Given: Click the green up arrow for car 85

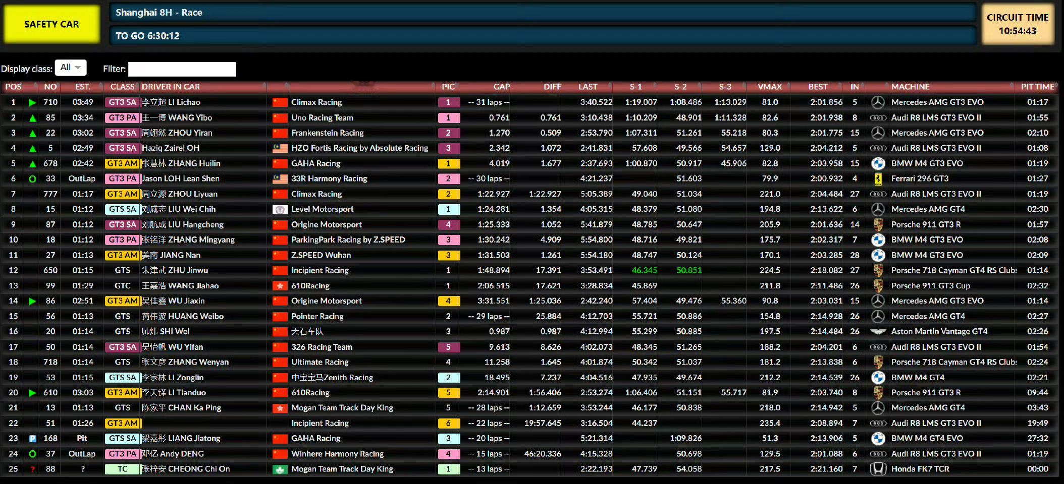Looking at the screenshot, I should (x=32, y=118).
